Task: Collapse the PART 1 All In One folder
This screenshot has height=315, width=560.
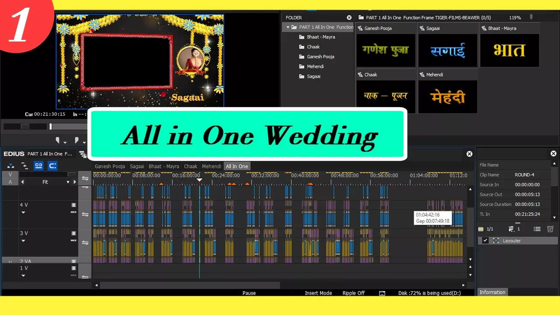Action: coord(288,27)
